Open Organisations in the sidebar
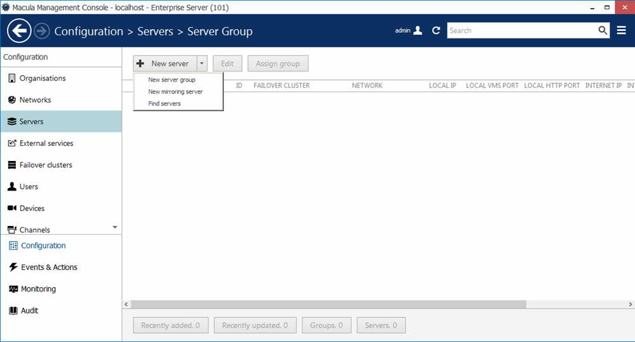 (42, 78)
